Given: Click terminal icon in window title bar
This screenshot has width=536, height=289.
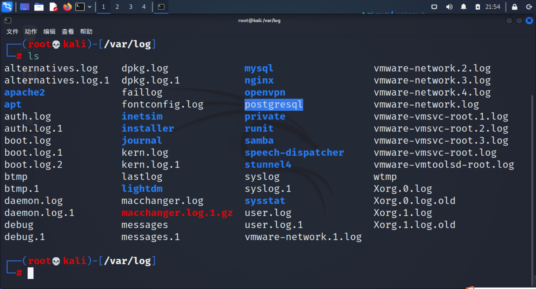Looking at the screenshot, I should coord(8,20).
